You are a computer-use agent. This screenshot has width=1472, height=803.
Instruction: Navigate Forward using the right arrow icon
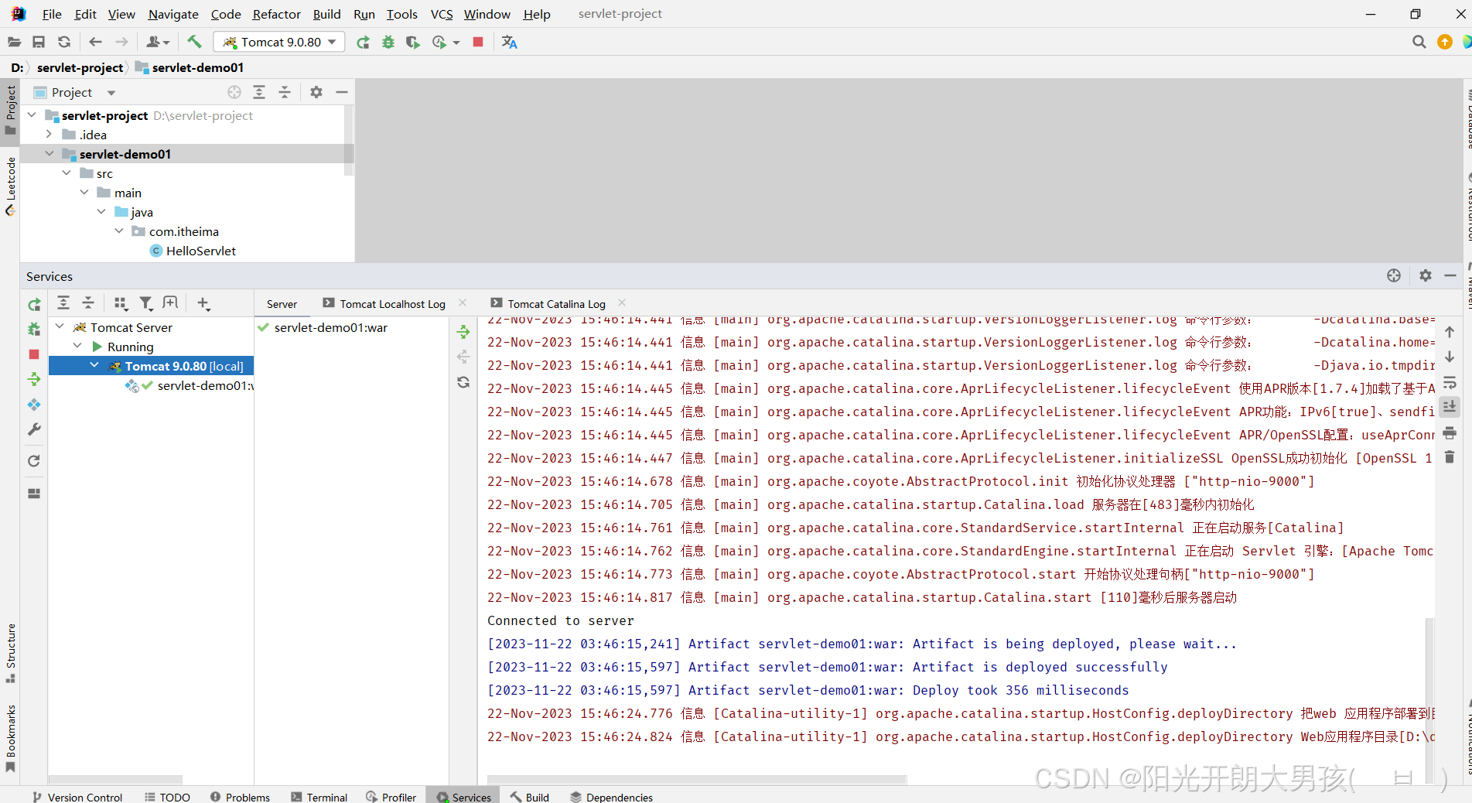coord(121,42)
